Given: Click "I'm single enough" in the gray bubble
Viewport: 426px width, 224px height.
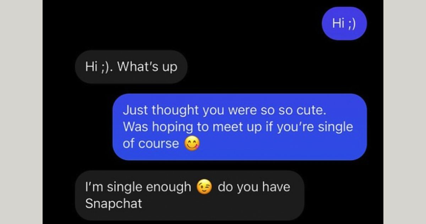Looking at the screenshot, I should [138, 187].
